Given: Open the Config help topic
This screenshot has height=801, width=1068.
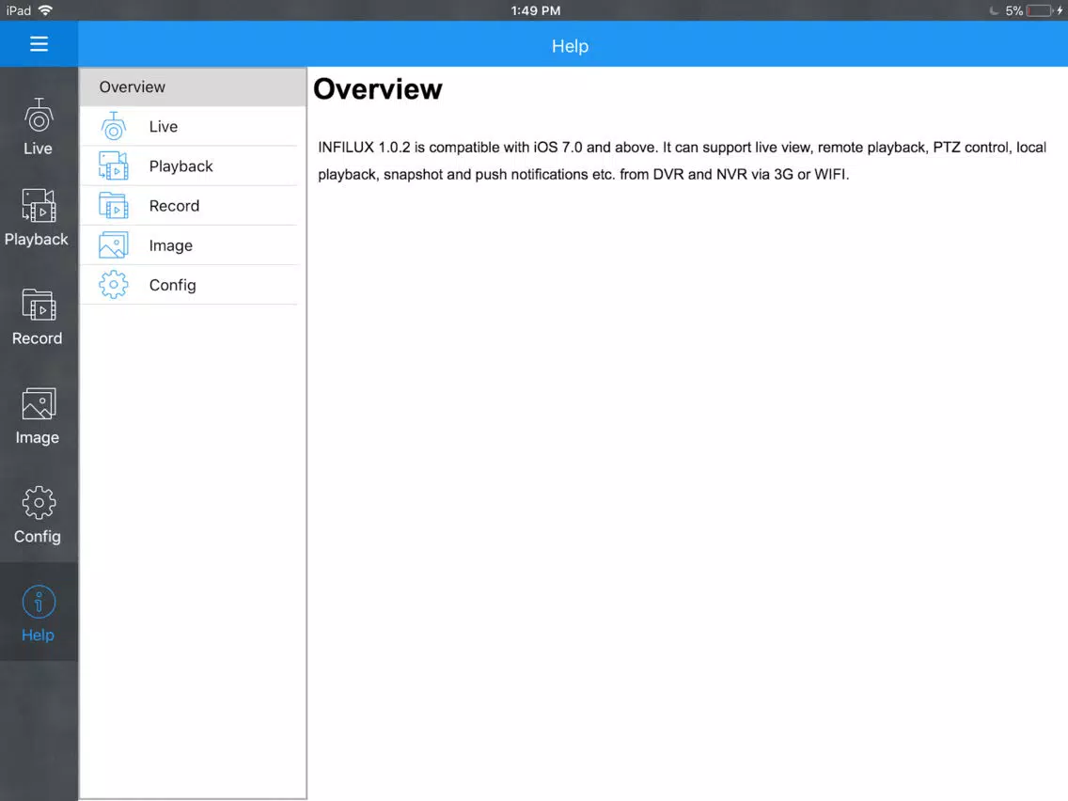Looking at the screenshot, I should point(193,285).
